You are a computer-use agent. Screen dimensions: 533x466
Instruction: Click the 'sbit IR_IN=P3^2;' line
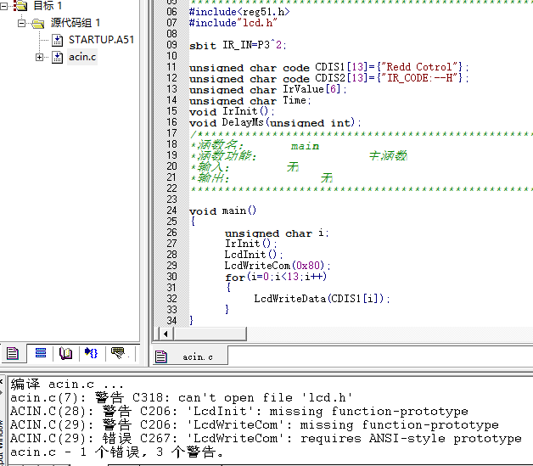click(x=238, y=45)
